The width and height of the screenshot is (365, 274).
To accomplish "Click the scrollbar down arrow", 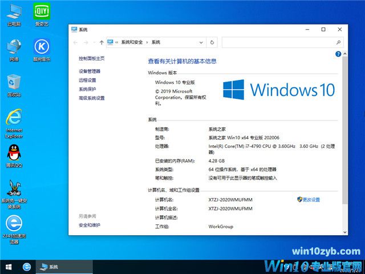I will (x=344, y=232).
